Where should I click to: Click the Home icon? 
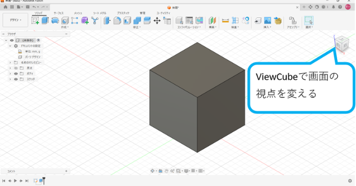pos(6,7)
